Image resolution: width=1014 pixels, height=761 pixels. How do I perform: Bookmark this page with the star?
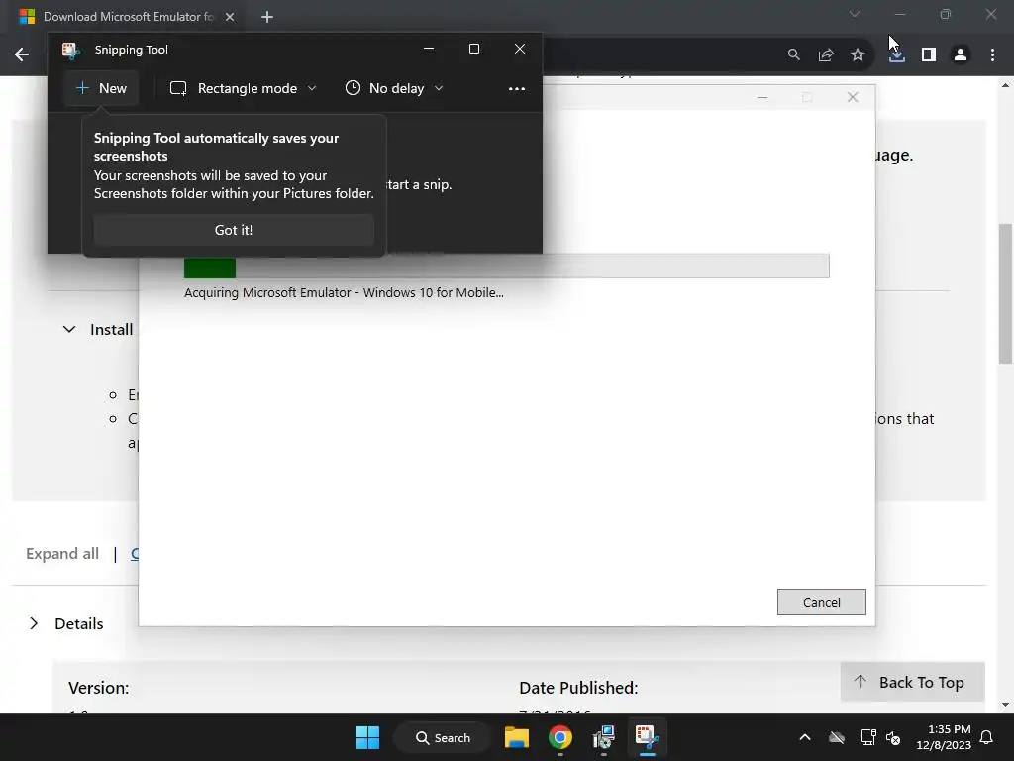coord(858,55)
